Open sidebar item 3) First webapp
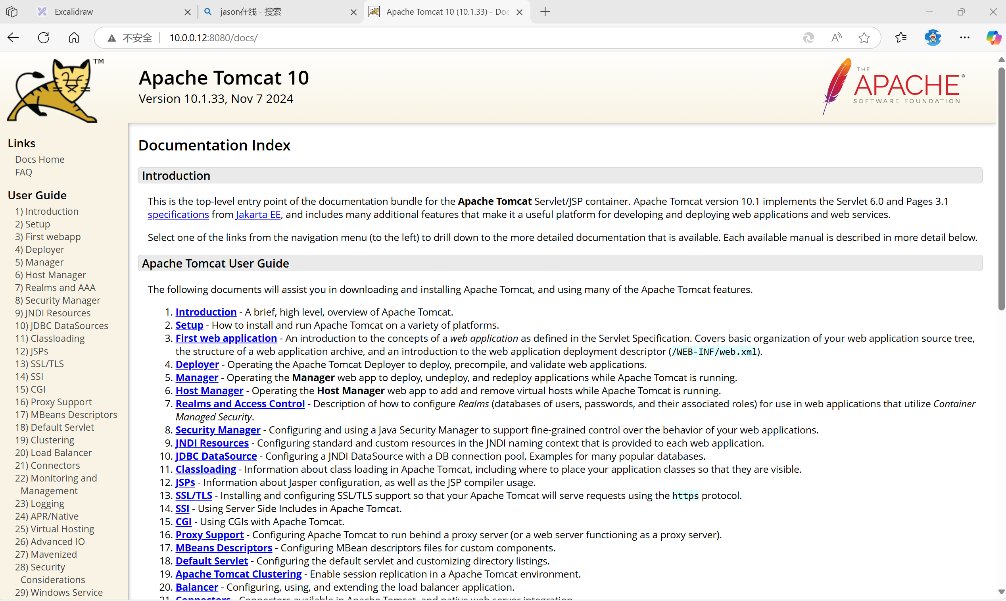This screenshot has height=601, width=1006. (x=48, y=237)
